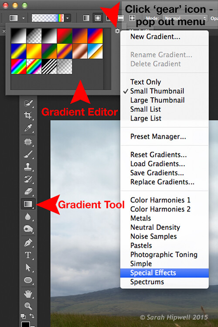The width and height of the screenshot is (218, 327).
Task: Choose the chrome blue-white-orange swatch
Action: [95, 51]
